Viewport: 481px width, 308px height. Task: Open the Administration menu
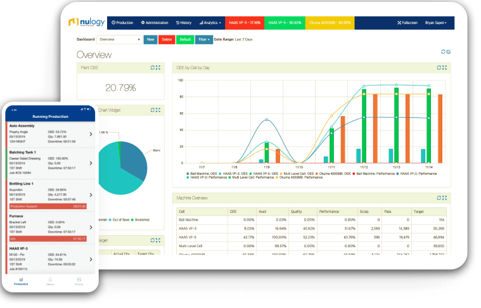click(x=155, y=23)
